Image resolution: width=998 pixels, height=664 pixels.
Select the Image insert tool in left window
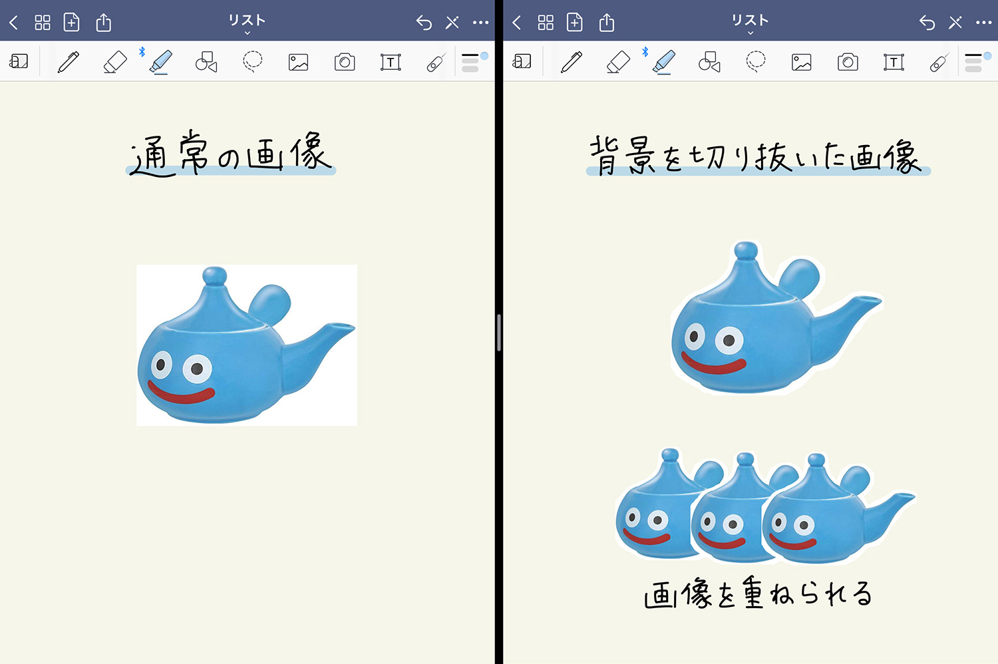click(x=298, y=63)
